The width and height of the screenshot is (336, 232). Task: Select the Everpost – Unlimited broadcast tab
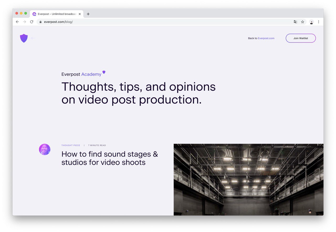point(57,14)
